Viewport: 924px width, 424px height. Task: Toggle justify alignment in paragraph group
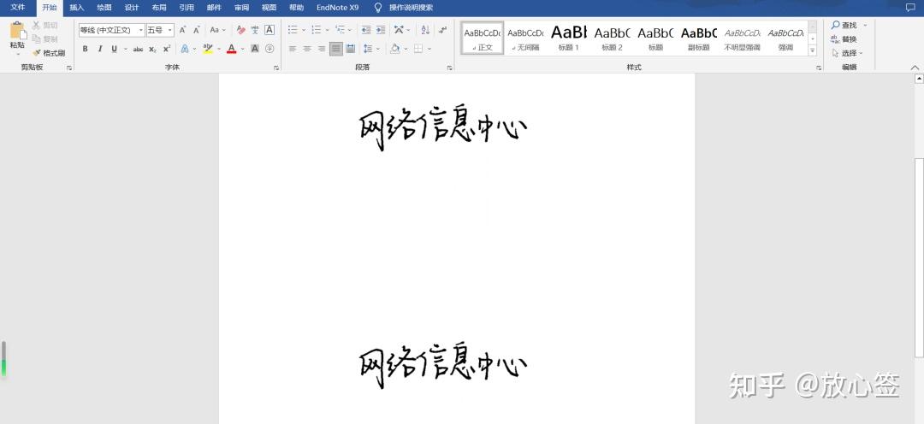click(x=336, y=49)
